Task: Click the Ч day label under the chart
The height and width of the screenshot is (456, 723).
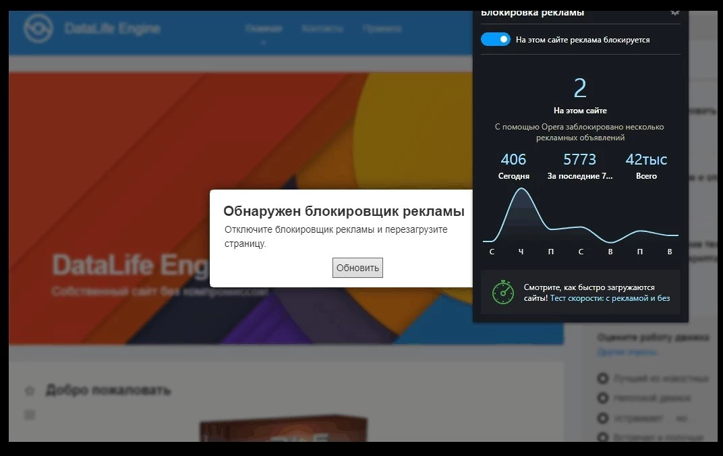Action: pos(521,252)
